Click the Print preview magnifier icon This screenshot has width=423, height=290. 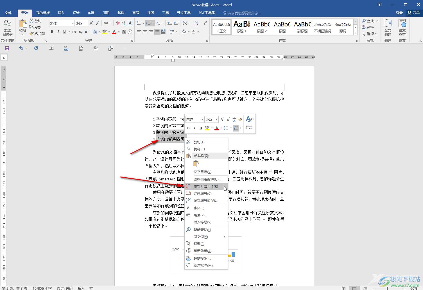point(81,48)
